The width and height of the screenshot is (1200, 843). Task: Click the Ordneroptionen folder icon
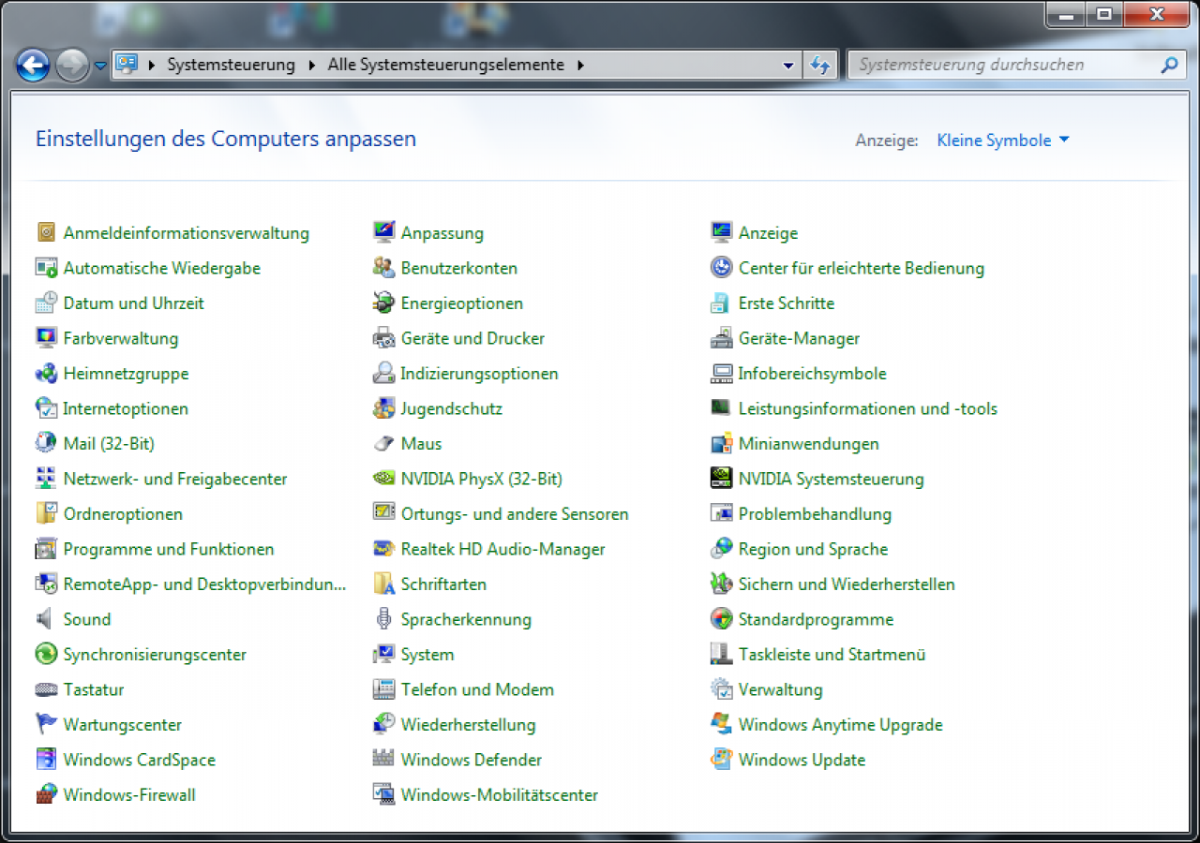click(46, 513)
